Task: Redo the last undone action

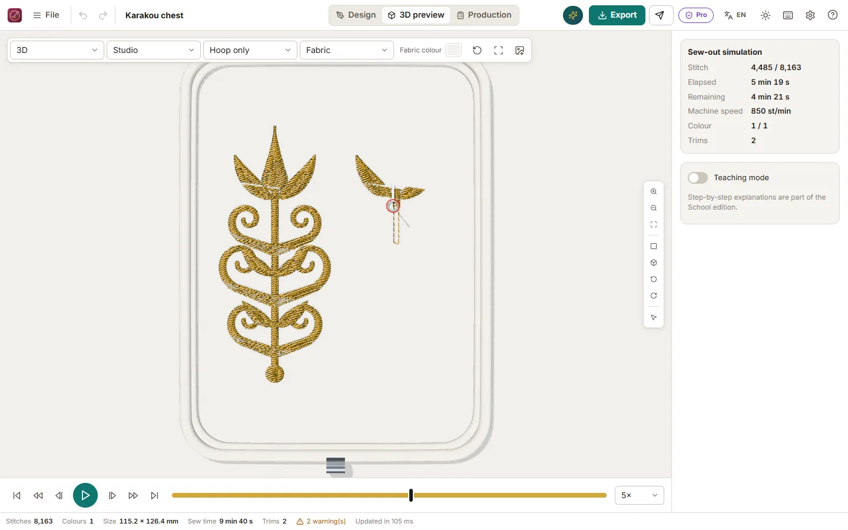Action: pyautogui.click(x=103, y=15)
